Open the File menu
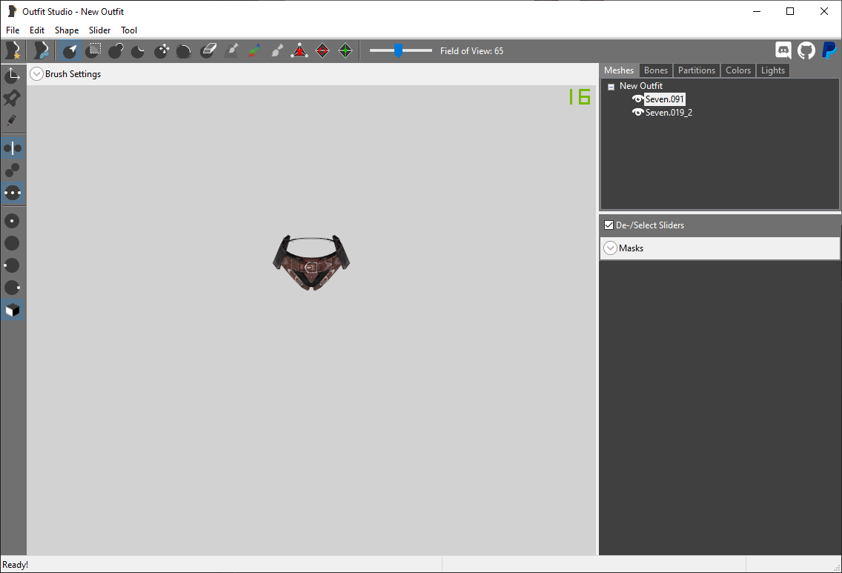 13,30
